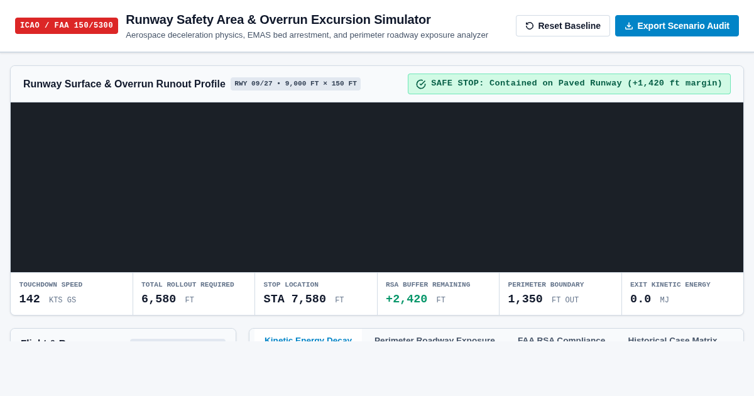Click the Touchdown Speed value 142
The image size is (754, 396).
tap(30, 299)
